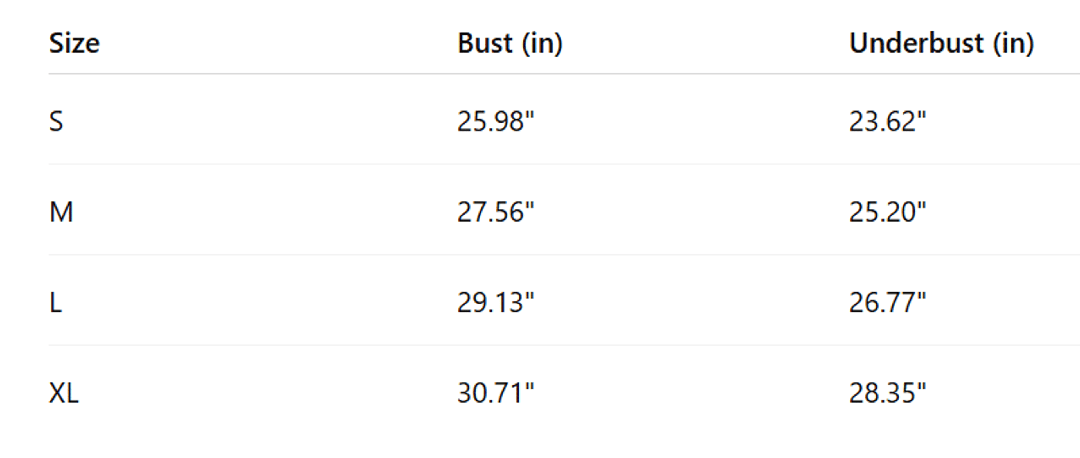Click the 25.20" underbust value
The image size is (1080, 458).
pyautogui.click(x=887, y=212)
